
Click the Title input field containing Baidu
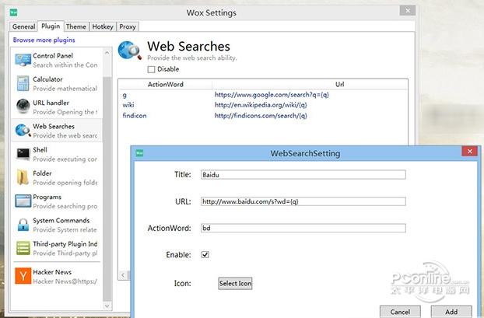pyautogui.click(x=303, y=175)
